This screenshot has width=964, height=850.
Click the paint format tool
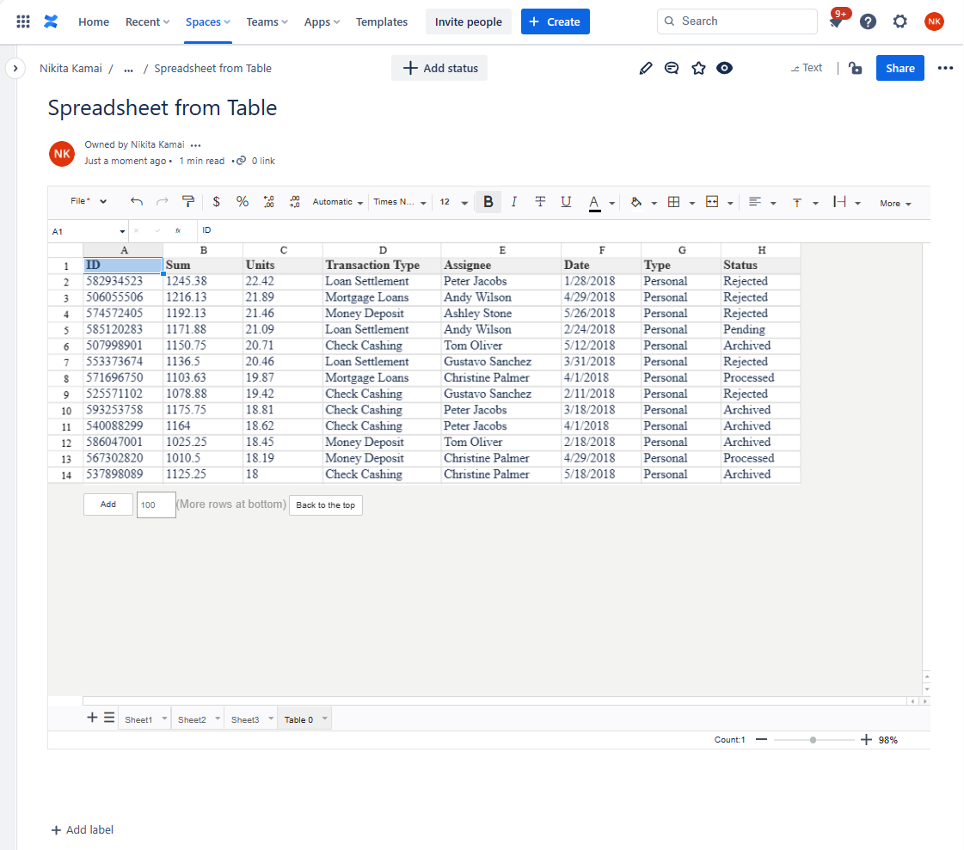(187, 201)
